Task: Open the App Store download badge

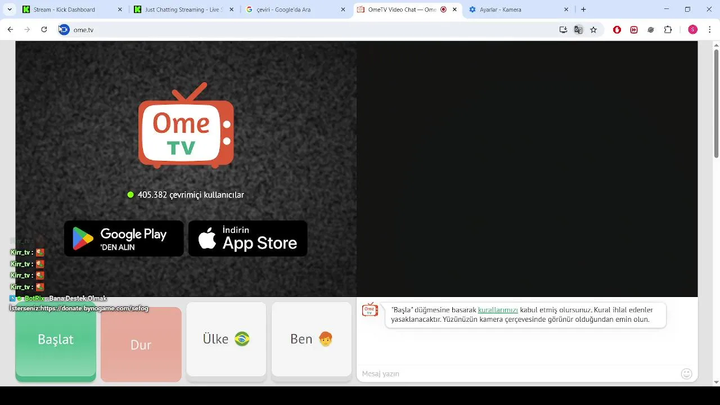Action: point(247,238)
